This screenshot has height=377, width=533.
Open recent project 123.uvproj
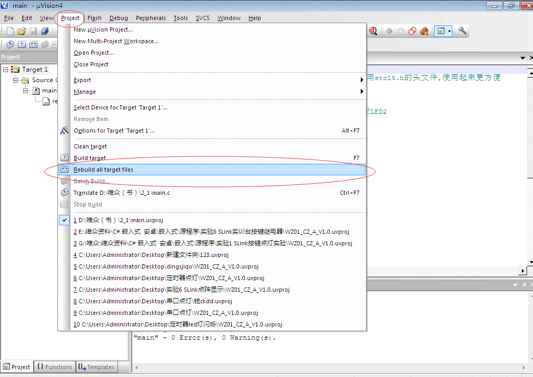pos(212,255)
